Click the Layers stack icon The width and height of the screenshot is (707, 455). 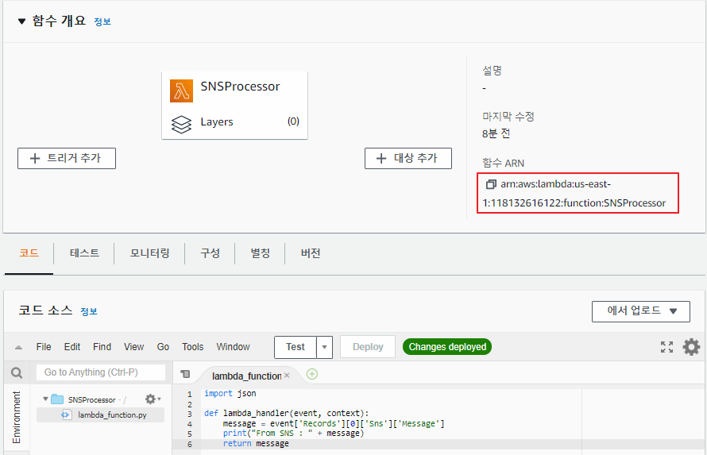[181, 125]
